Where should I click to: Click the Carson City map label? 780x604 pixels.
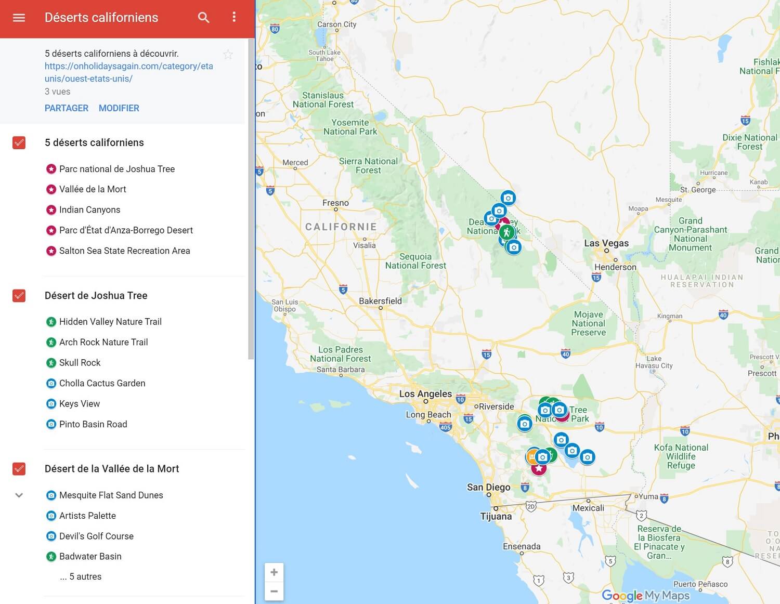[x=337, y=24]
